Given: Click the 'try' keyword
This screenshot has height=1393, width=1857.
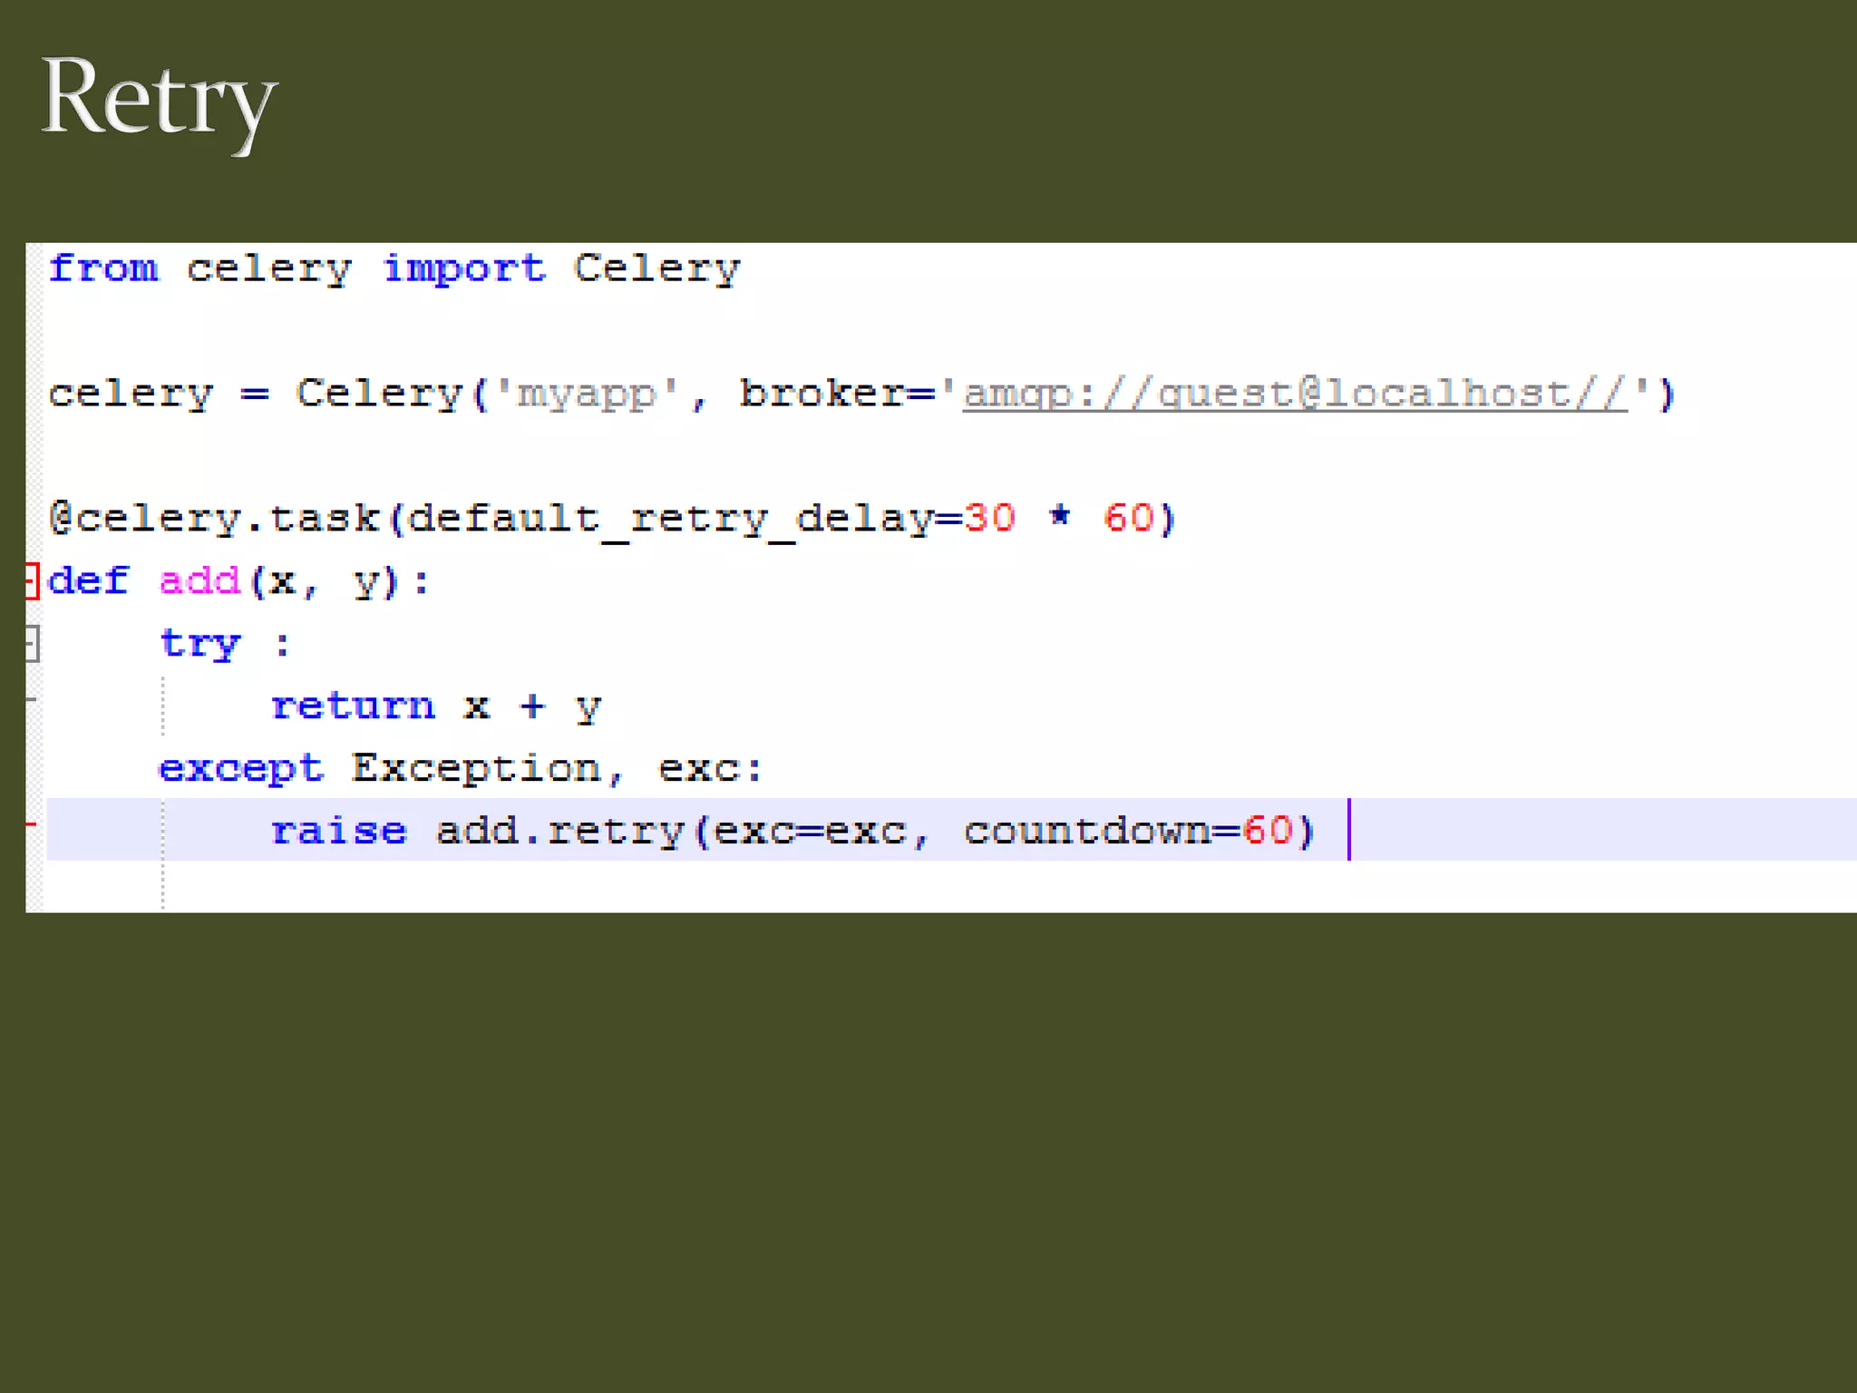Looking at the screenshot, I should 200,645.
